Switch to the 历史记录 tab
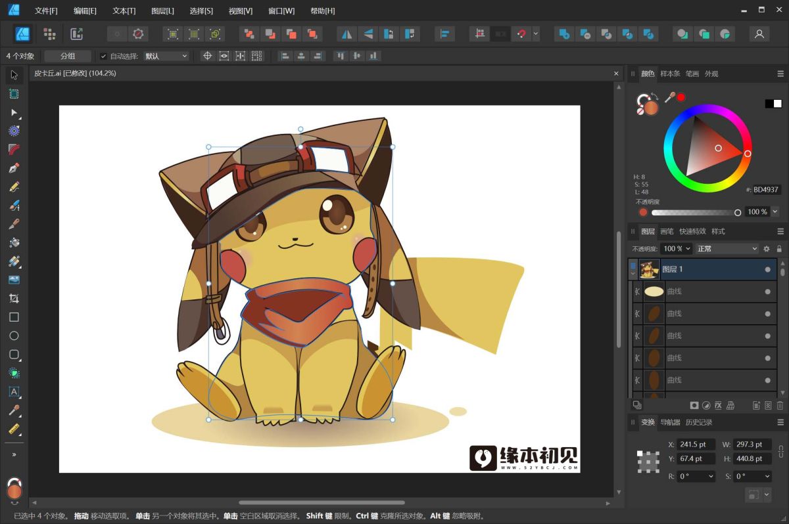Image resolution: width=789 pixels, height=524 pixels. [699, 422]
